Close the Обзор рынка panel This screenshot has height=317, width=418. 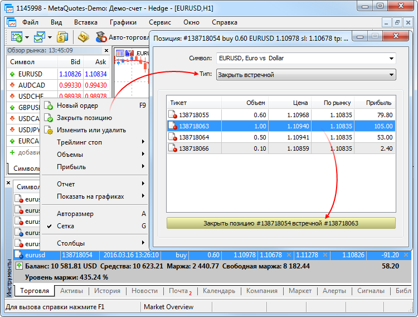(106, 50)
